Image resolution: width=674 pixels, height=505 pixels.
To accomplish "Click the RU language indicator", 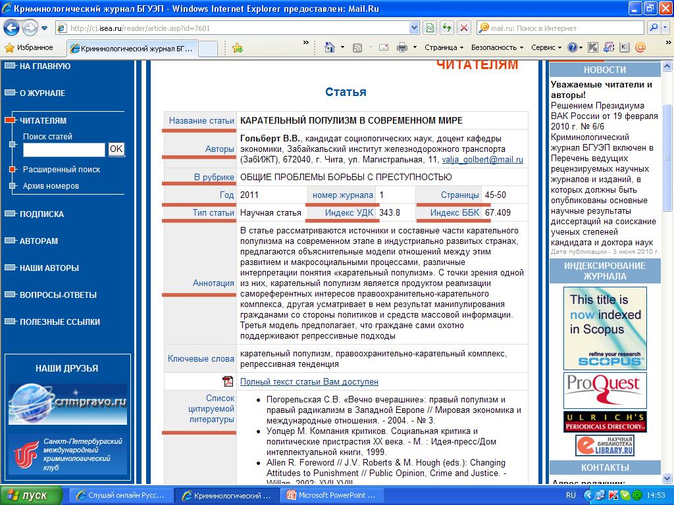I will pyautogui.click(x=571, y=496).
